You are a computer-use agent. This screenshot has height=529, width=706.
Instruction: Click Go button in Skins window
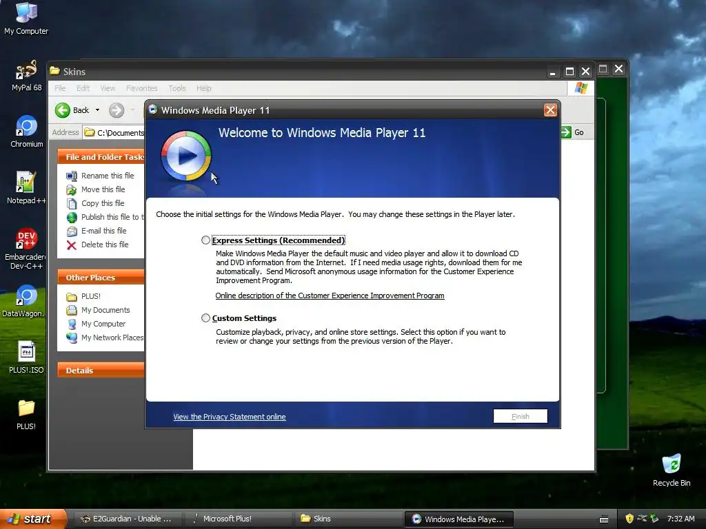pyautogui.click(x=573, y=132)
